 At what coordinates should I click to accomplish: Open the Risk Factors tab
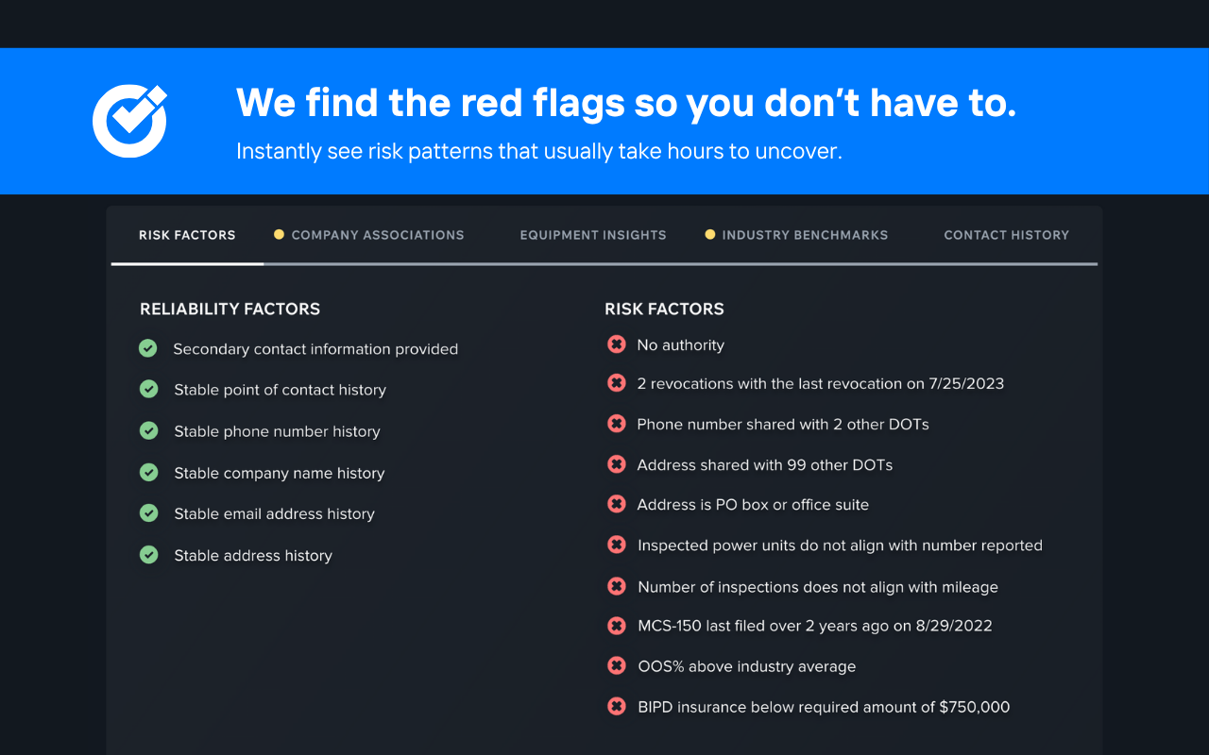coord(187,235)
